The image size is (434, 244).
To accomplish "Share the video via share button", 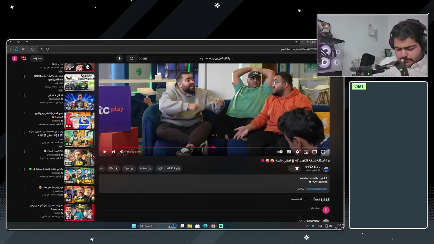I will [146, 168].
